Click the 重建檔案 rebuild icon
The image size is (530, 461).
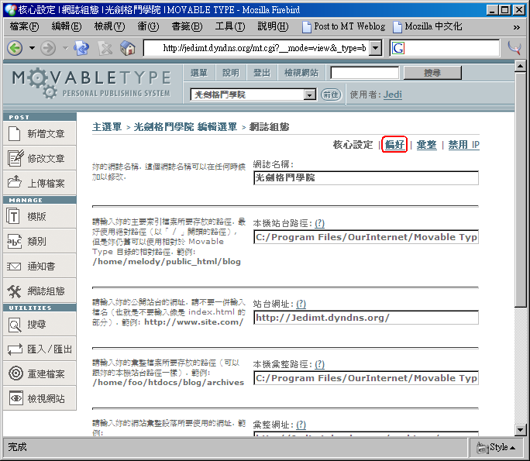pos(15,373)
